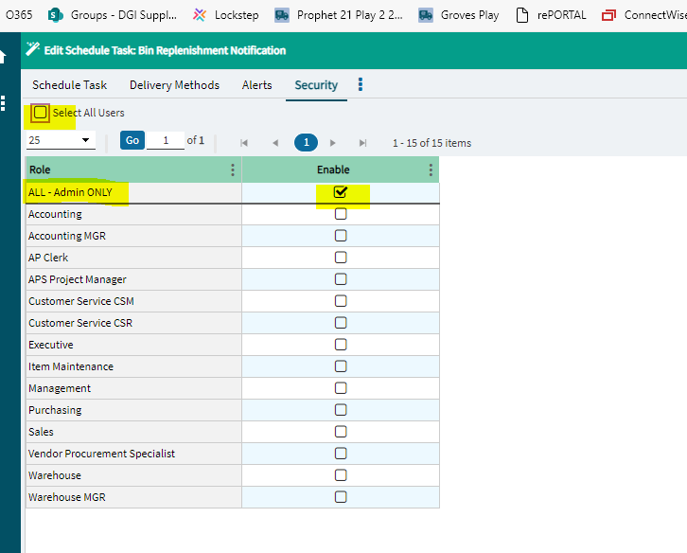
Task: Open the Enable column options menu
Action: pos(431,170)
